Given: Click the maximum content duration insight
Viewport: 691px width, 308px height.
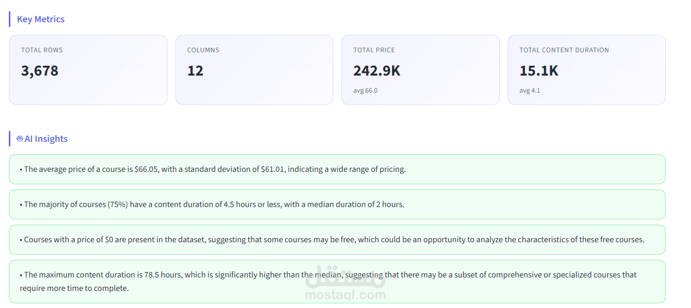Looking at the screenshot, I should click(337, 282).
